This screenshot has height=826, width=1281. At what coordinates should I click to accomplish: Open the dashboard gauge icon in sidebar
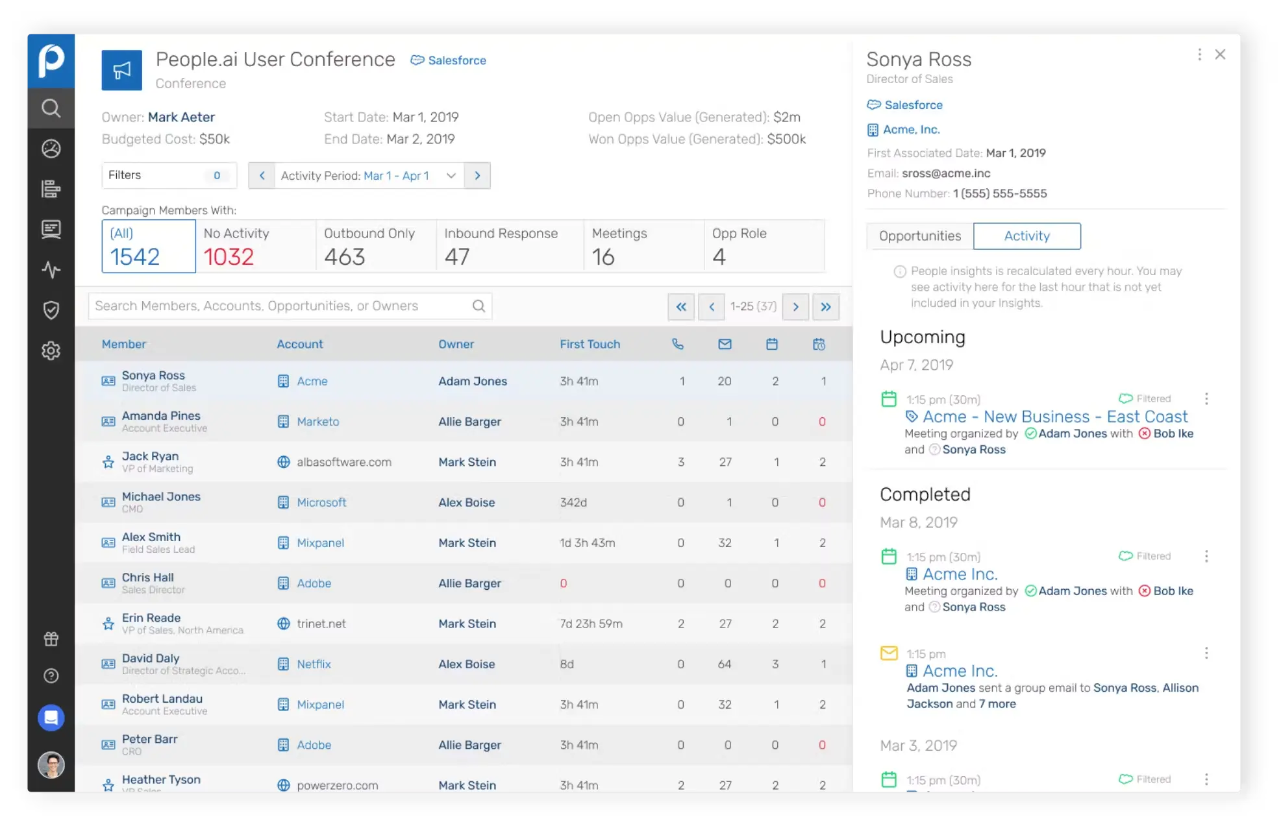tap(51, 149)
